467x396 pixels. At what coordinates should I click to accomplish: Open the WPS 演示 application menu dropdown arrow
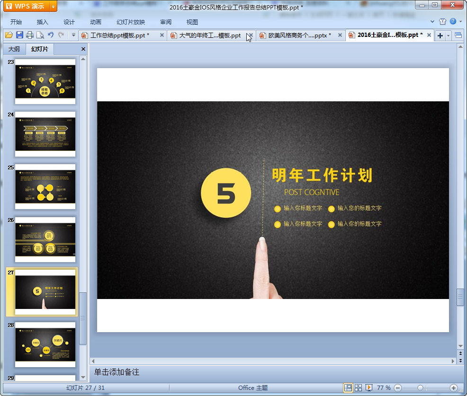[53, 7]
